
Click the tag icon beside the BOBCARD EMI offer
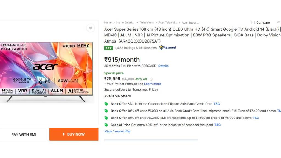pyautogui.click(x=106, y=118)
